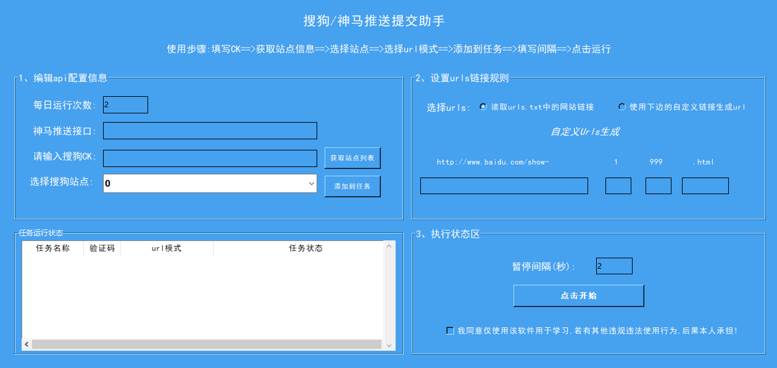Click the 获取站点列表 button
The width and height of the screenshot is (777, 368).
point(352,158)
